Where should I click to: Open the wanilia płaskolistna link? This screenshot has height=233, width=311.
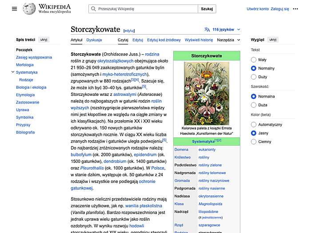point(144,206)
